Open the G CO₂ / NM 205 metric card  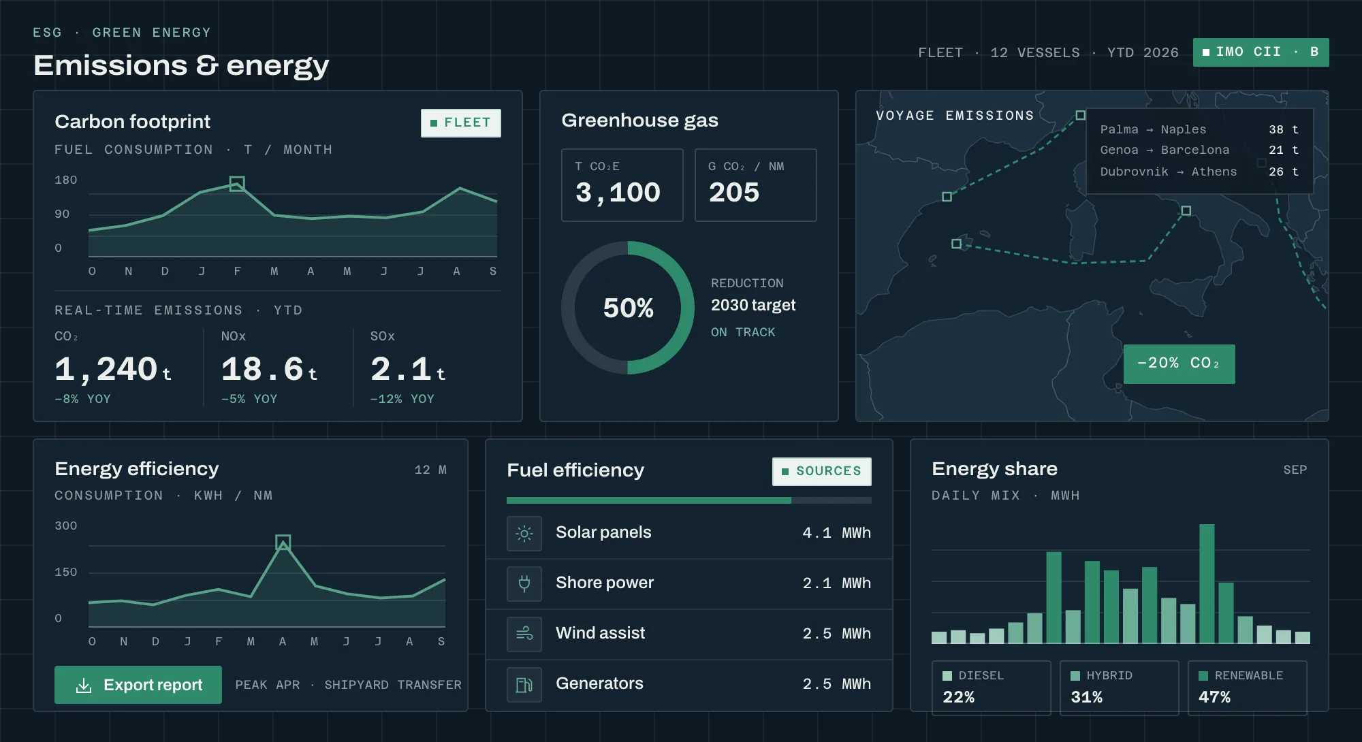pos(755,185)
